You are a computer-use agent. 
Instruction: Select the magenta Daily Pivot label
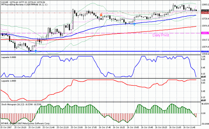161,35
